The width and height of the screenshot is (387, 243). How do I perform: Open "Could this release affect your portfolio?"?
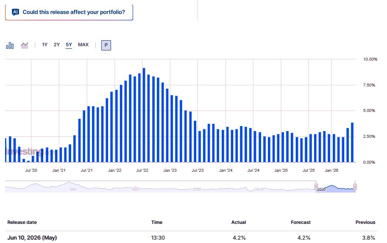point(69,12)
